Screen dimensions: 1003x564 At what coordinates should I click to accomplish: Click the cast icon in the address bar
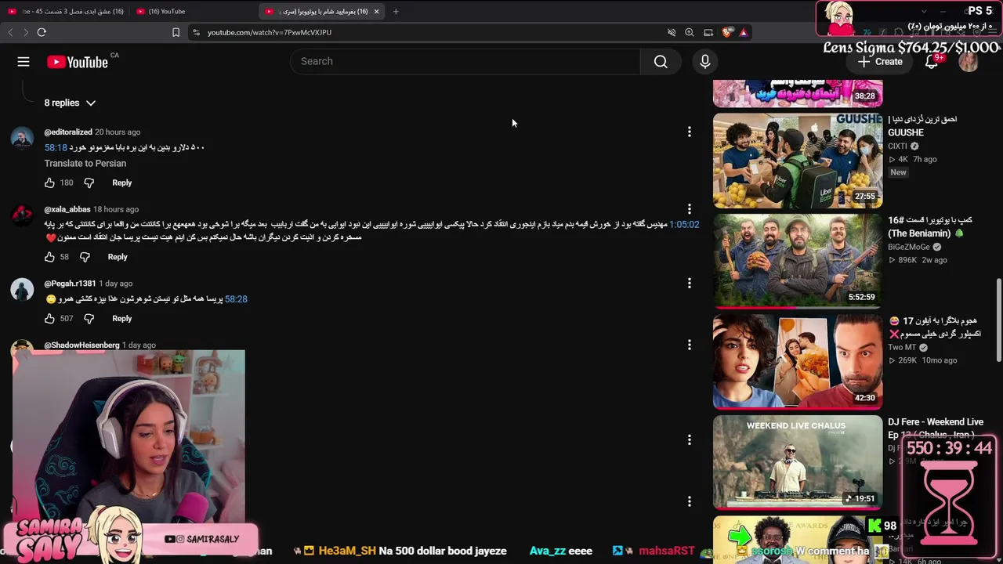708,32
